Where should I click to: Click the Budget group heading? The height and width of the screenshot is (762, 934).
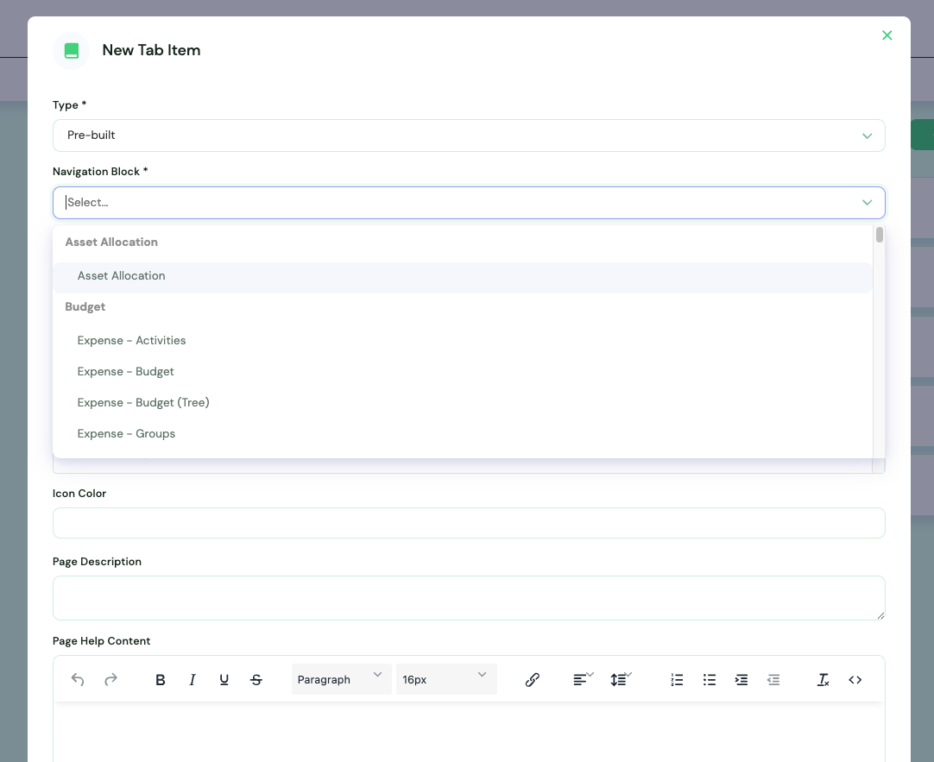pos(85,306)
